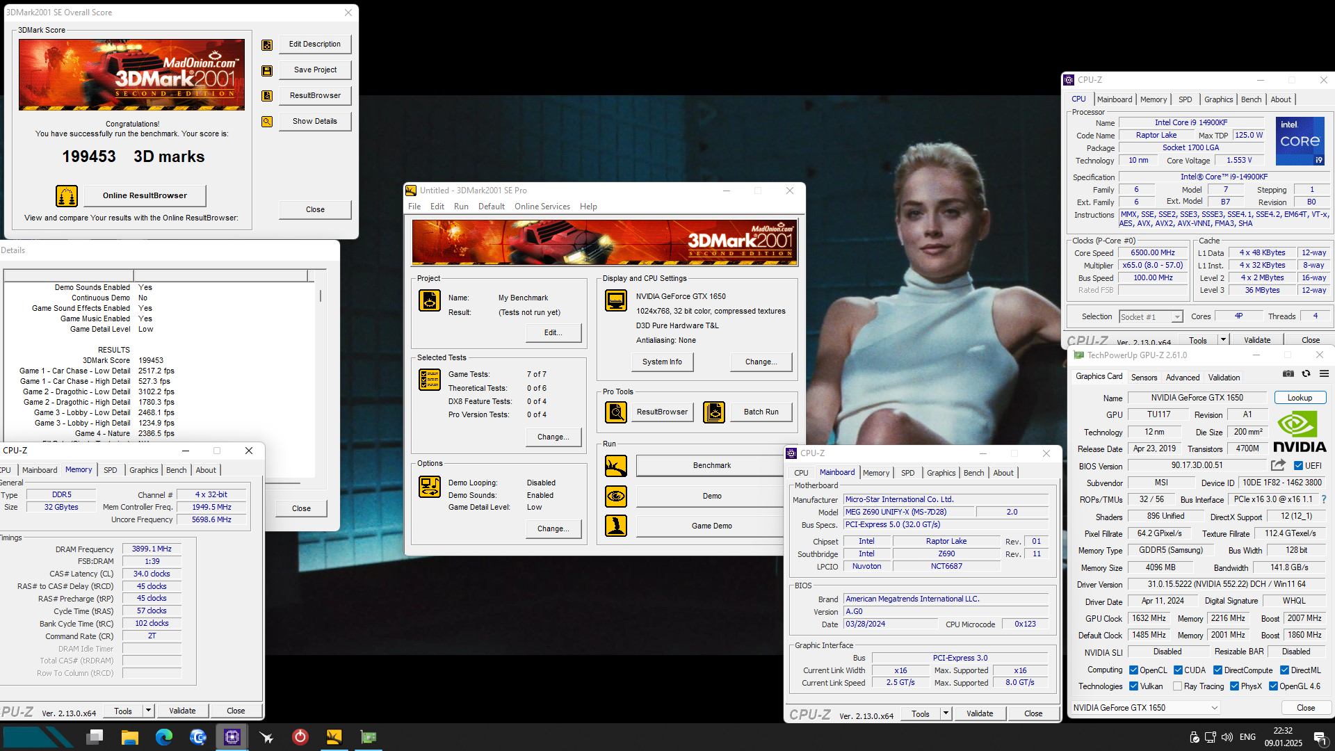Screen dimensions: 1335x751
Task: Click the Online ResultBrowser yellow icon
Action: point(67,196)
